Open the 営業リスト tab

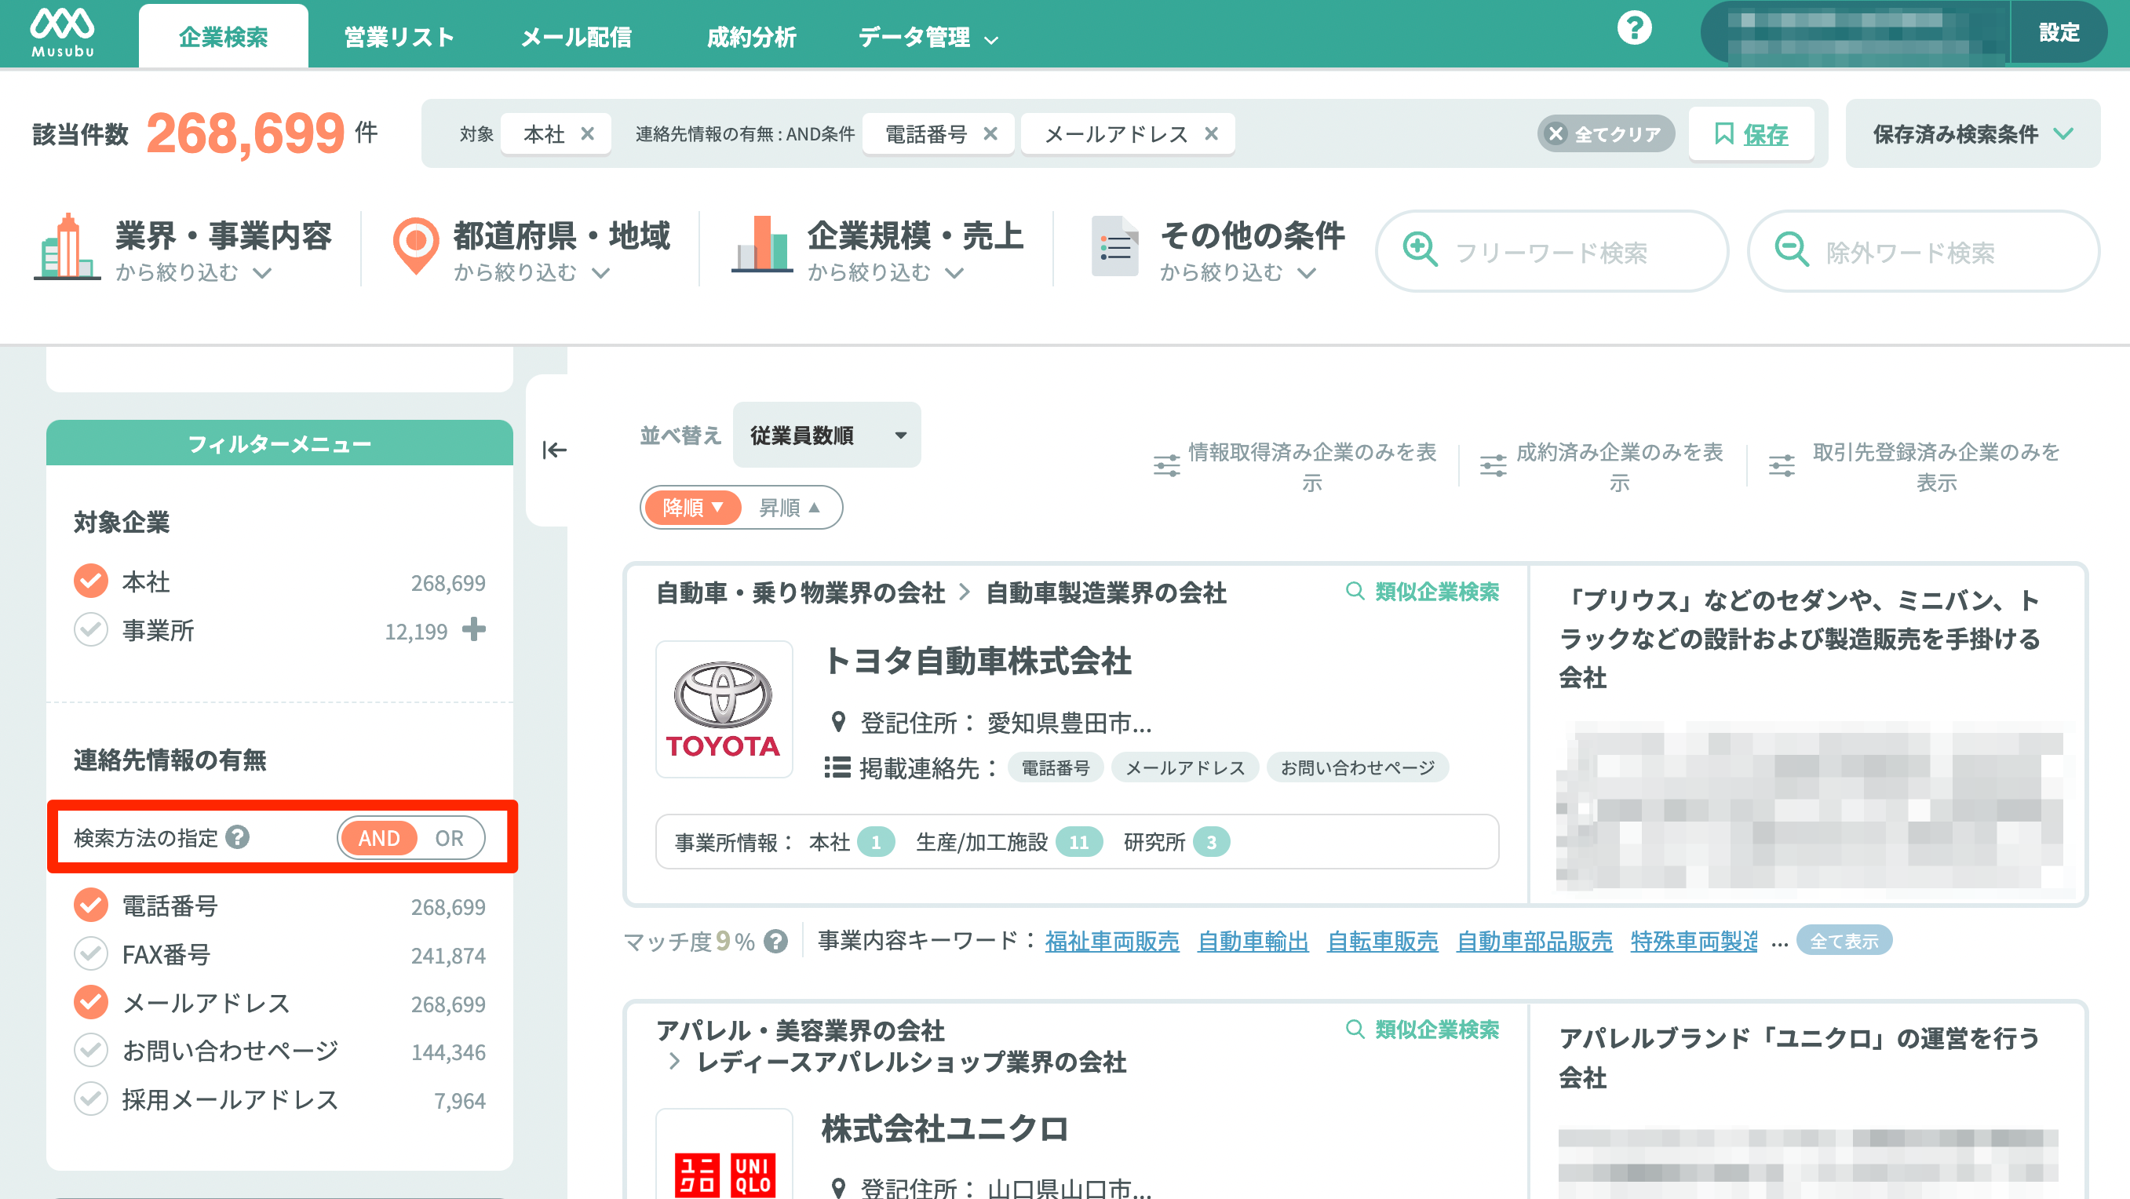coord(399,37)
